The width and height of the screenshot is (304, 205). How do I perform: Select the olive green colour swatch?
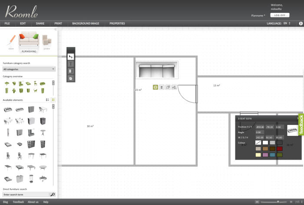[280, 155]
